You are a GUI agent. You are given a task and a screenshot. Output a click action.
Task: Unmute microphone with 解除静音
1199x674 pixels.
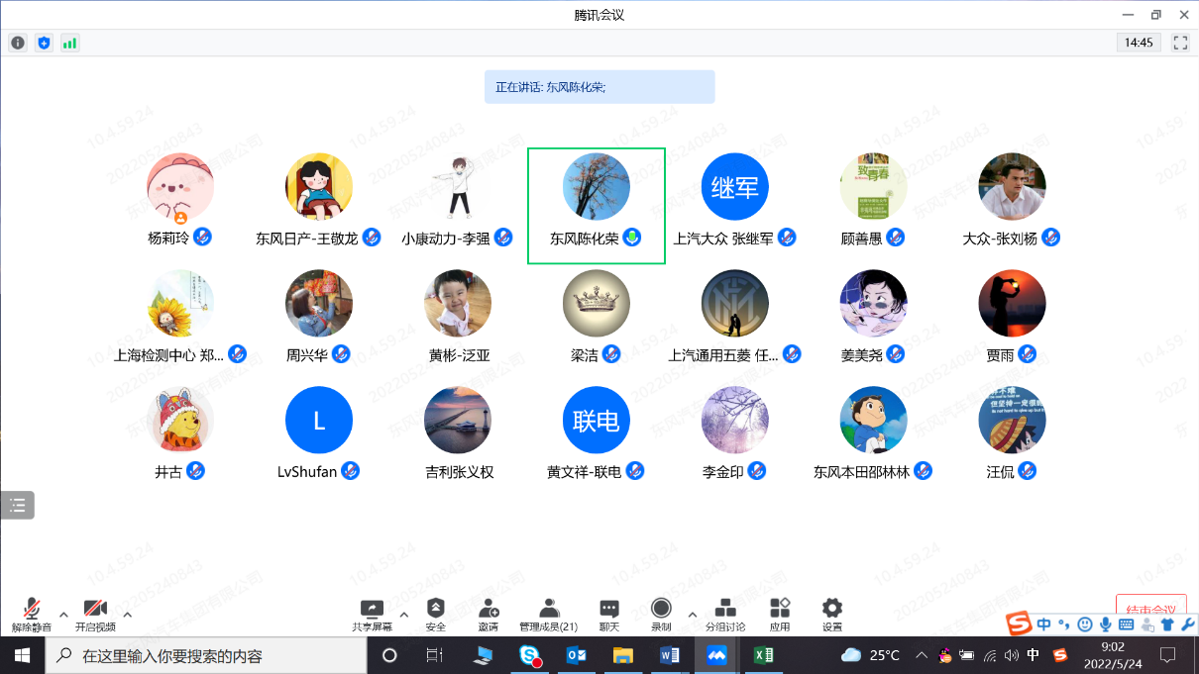[32, 614]
